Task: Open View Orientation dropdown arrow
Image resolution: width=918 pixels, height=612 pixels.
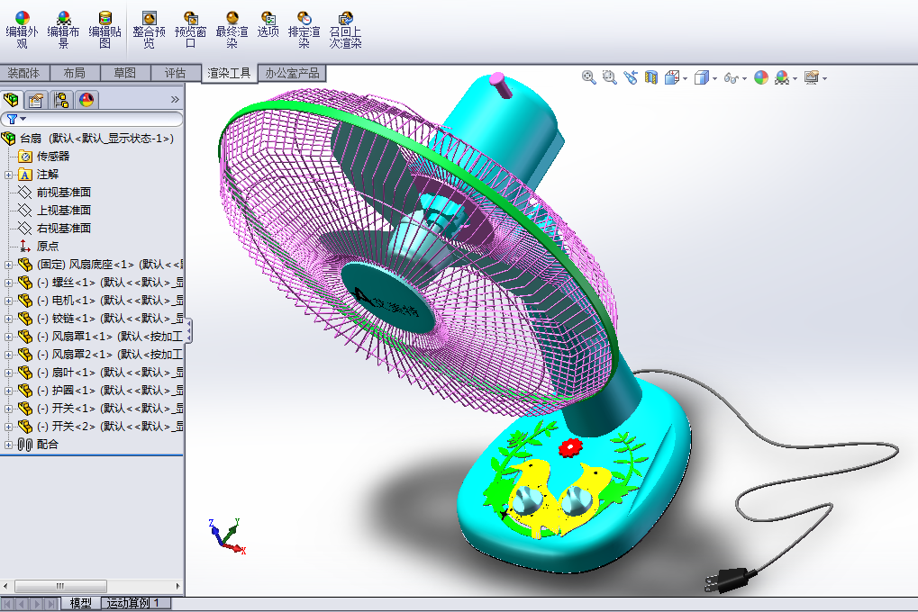Action: [x=685, y=78]
